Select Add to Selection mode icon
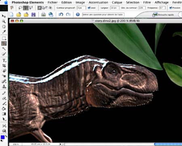The height and width of the screenshot is (146, 182). coord(43,8)
